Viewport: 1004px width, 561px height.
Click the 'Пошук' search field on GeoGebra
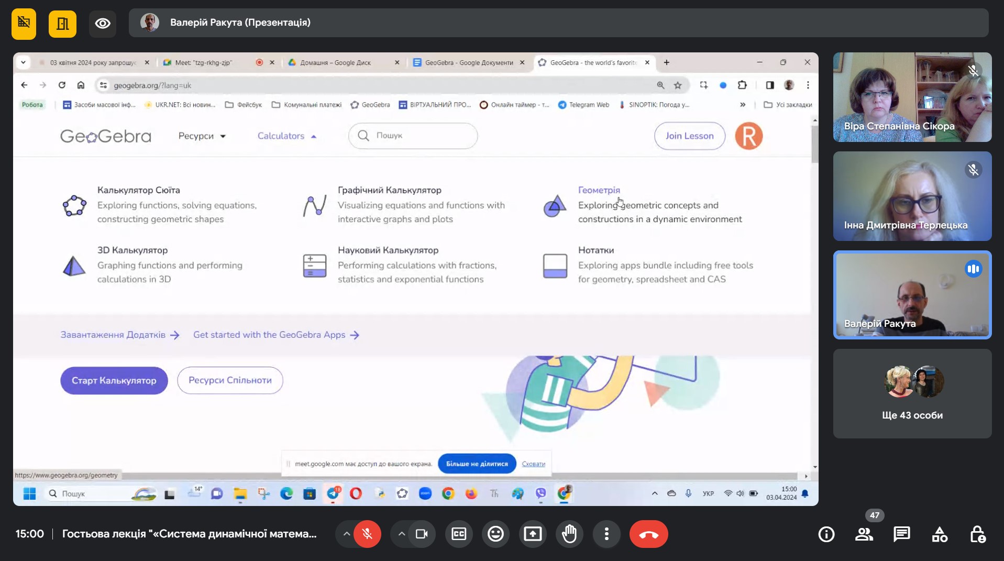click(x=413, y=136)
